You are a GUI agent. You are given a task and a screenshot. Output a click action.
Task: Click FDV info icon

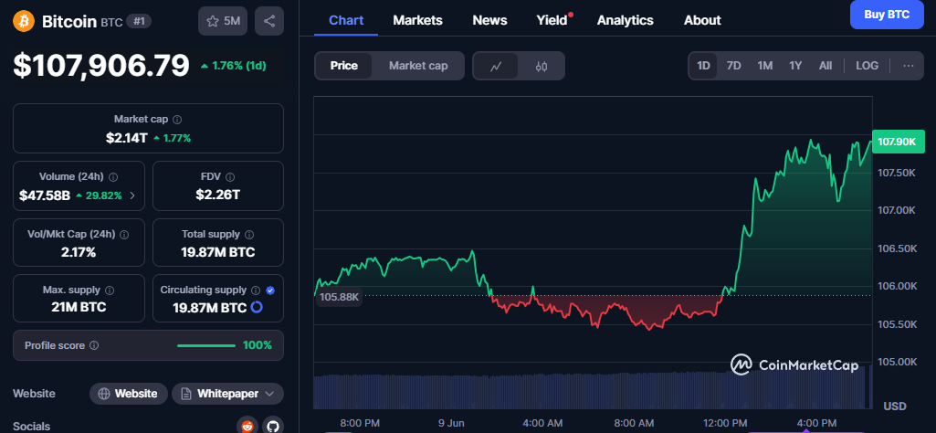[230, 177]
